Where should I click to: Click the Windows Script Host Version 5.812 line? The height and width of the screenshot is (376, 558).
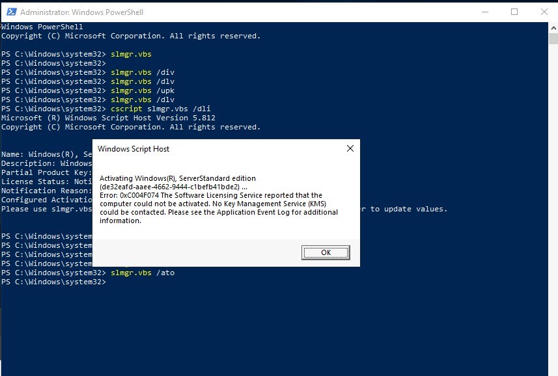(x=108, y=118)
